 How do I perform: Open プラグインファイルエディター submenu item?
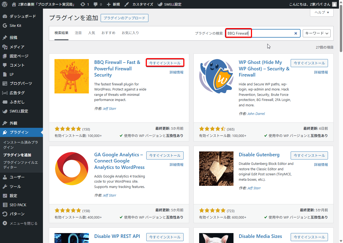21,165
